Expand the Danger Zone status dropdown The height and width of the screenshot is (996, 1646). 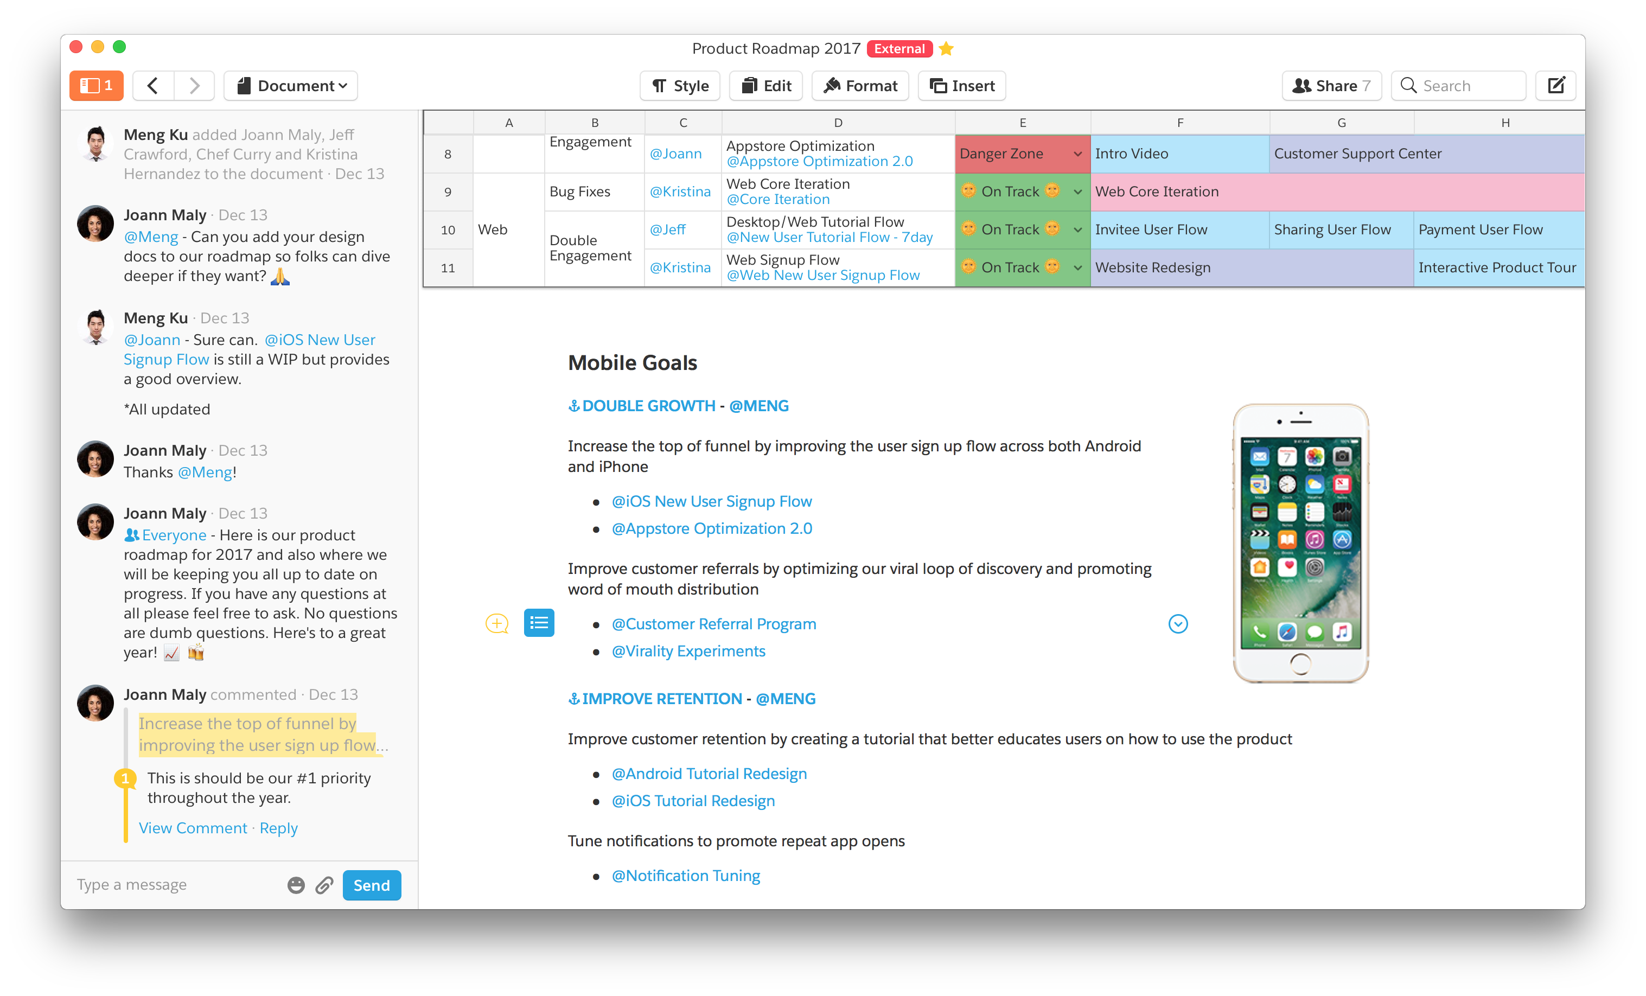tap(1077, 154)
